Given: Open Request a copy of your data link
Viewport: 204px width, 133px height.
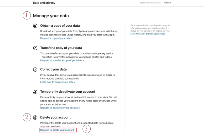Looking at the screenshot, I should point(56,38).
